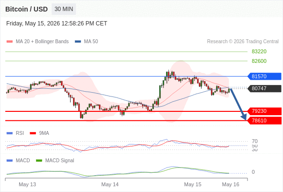This screenshot has width=283, height=192.
Task: Click the red 79230 support price tag
Action: click(264, 111)
